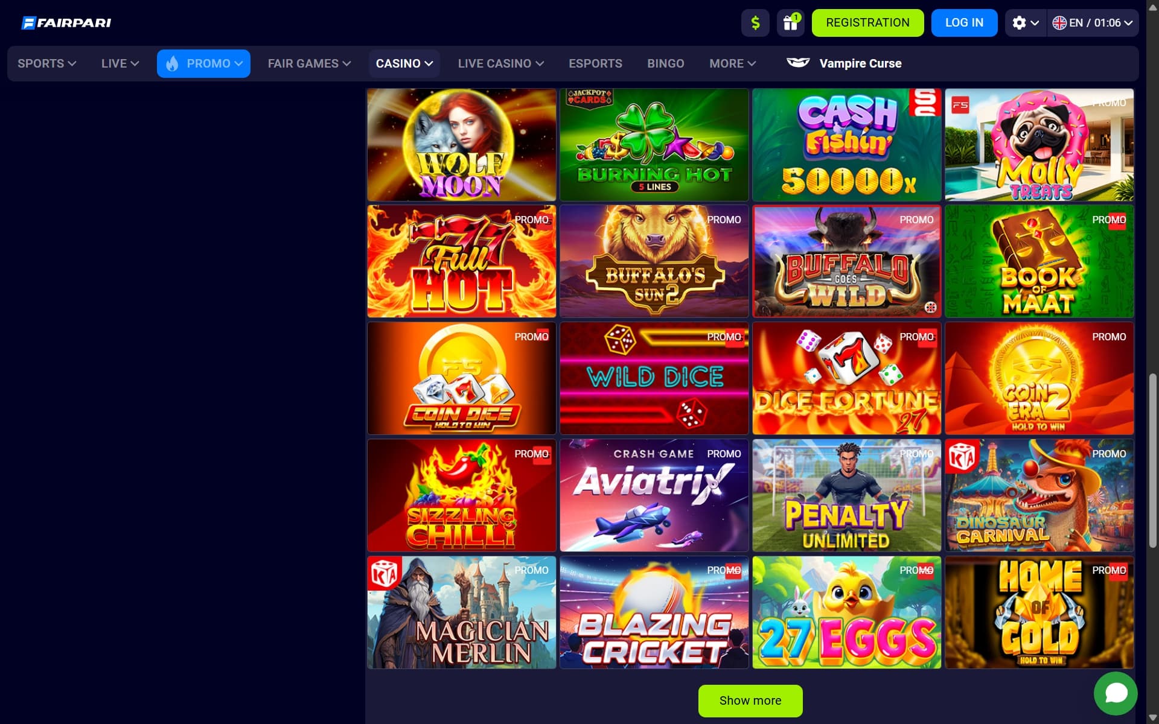Go to the Esports tab
The height and width of the screenshot is (724, 1159).
595,63
